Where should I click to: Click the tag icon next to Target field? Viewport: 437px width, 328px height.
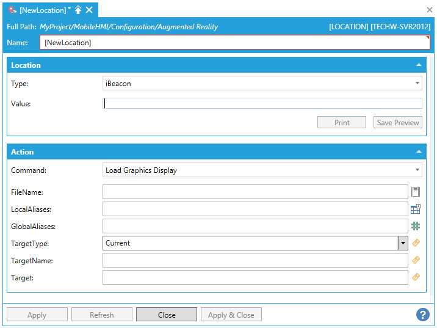coord(416,277)
